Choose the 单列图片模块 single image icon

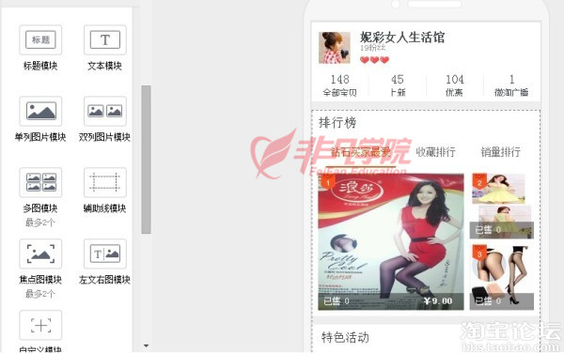(x=40, y=111)
